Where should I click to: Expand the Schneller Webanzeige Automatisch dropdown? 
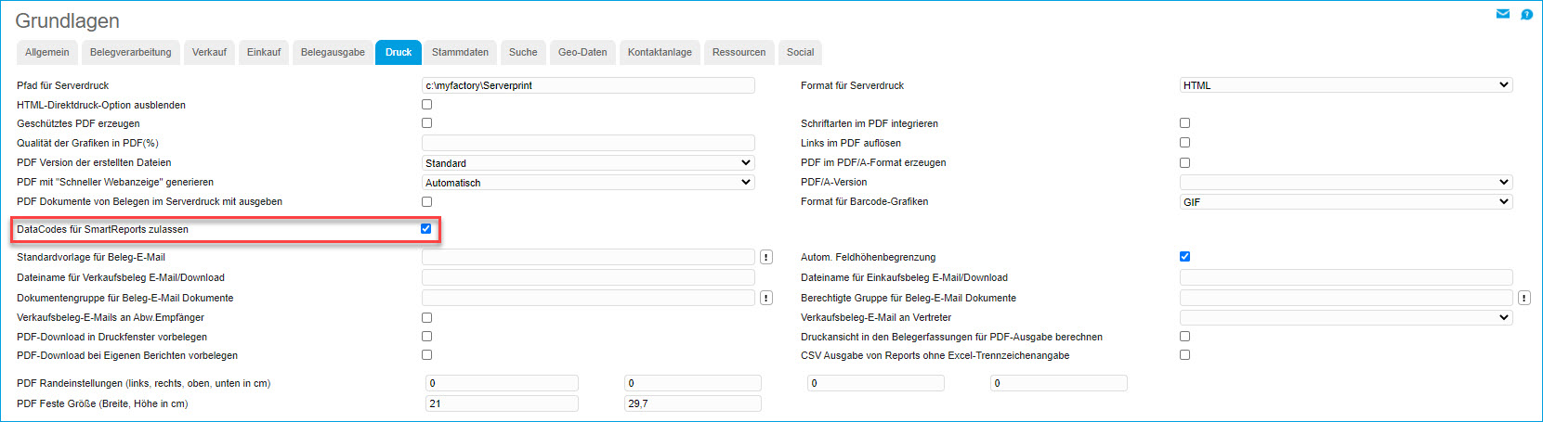[x=588, y=183]
